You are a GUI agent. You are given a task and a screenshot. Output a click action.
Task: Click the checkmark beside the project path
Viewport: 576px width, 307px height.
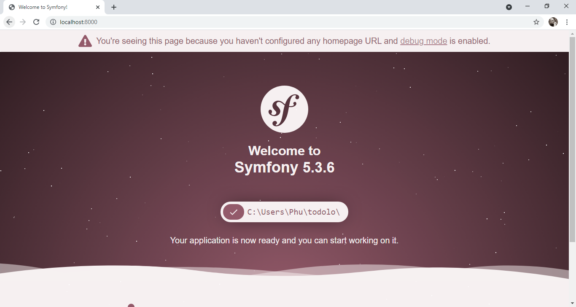click(234, 212)
